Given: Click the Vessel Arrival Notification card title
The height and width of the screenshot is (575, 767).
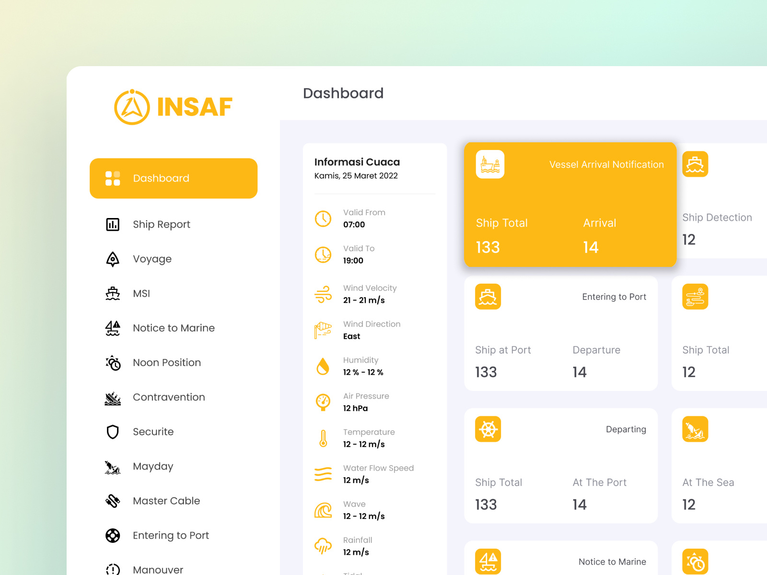Looking at the screenshot, I should 606,164.
